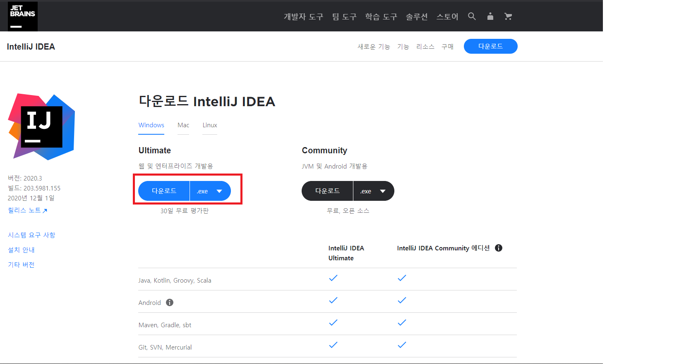Click Community edition heading
696x364 pixels.
pos(324,150)
